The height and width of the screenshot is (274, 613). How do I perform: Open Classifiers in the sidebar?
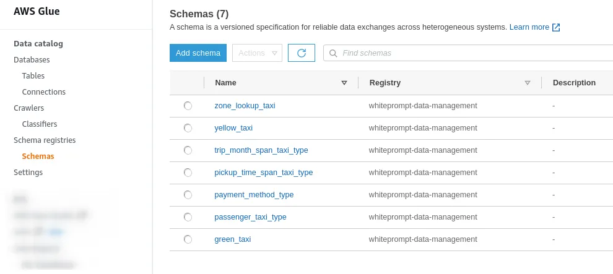coord(40,124)
